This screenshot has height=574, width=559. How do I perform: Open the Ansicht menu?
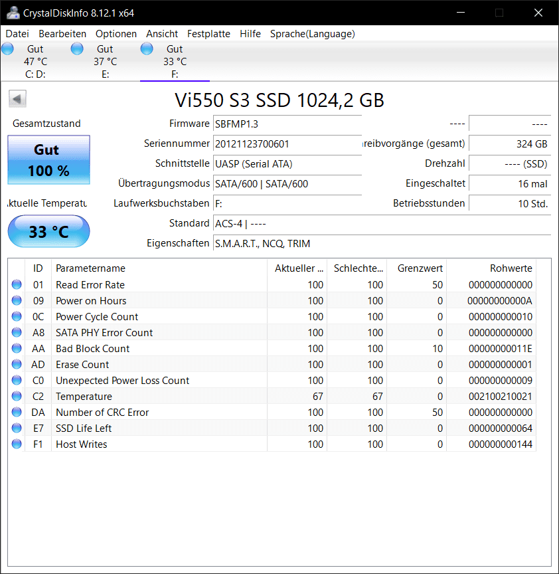tap(162, 34)
